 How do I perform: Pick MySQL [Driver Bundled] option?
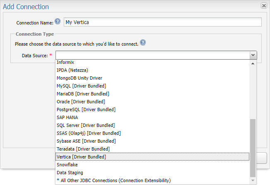pos(152,86)
